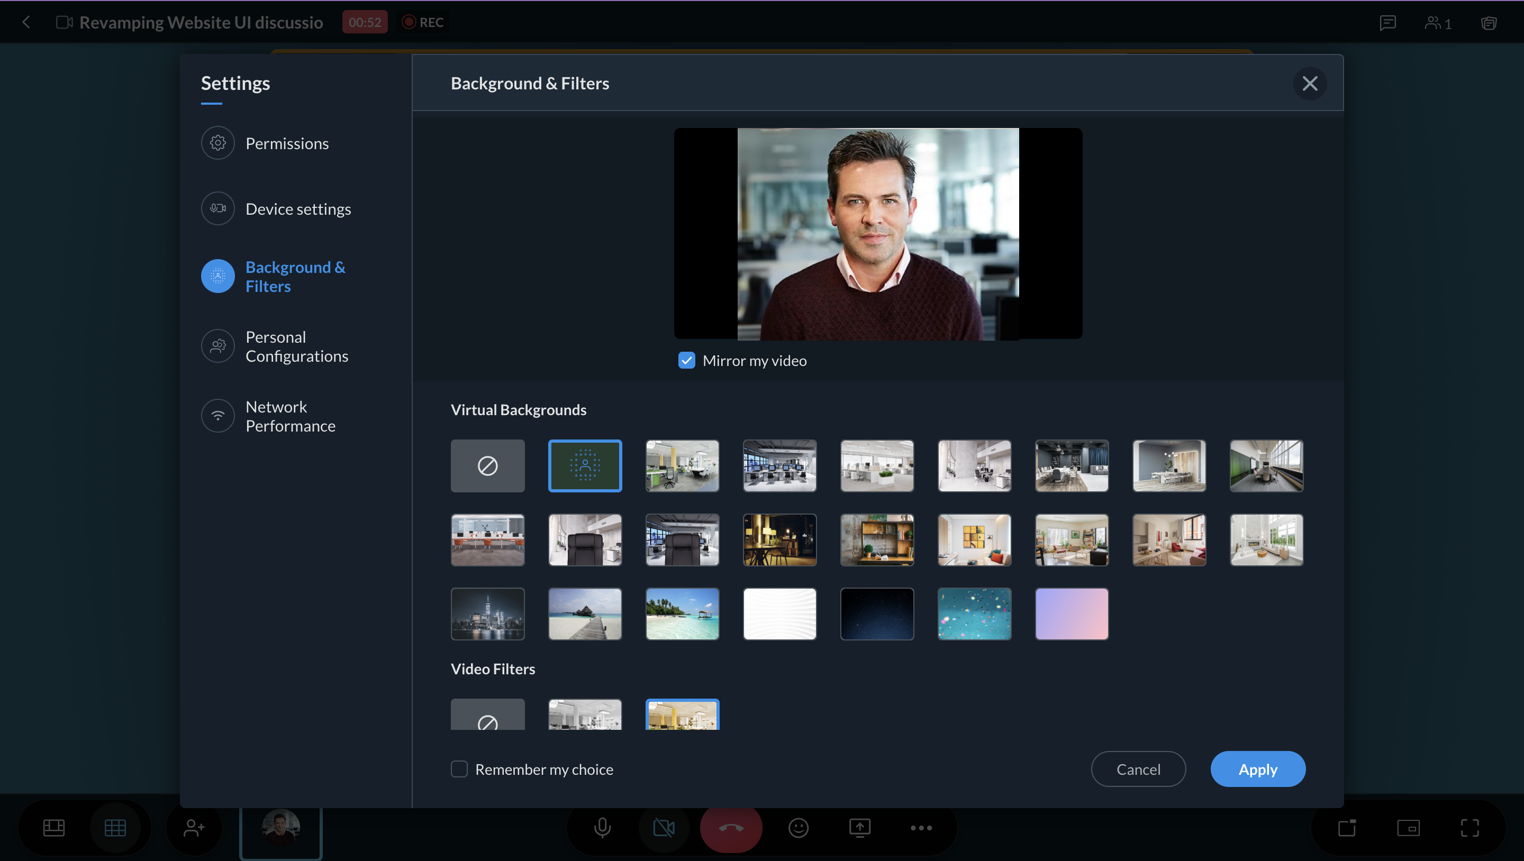1524x861 pixels.
Task: Enter fullscreen using bottom-right icon
Action: 1469,827
